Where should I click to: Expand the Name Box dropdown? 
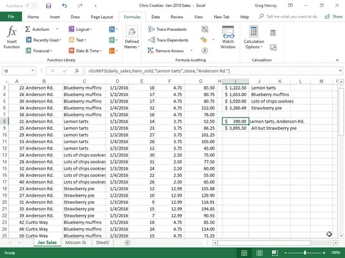32,71
